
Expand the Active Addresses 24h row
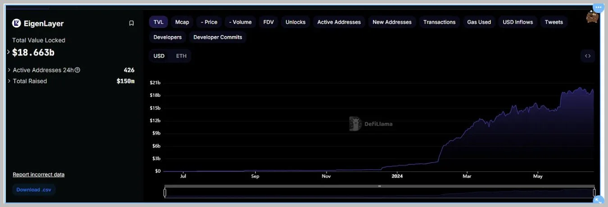click(x=9, y=70)
